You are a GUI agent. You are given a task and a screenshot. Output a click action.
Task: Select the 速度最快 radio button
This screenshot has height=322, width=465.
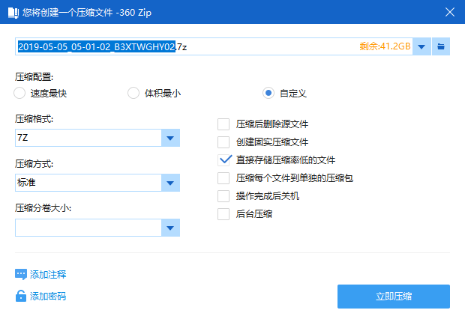(19, 93)
